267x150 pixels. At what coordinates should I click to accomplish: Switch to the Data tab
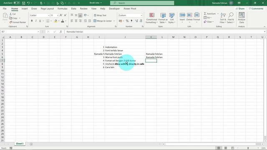tap(73, 8)
